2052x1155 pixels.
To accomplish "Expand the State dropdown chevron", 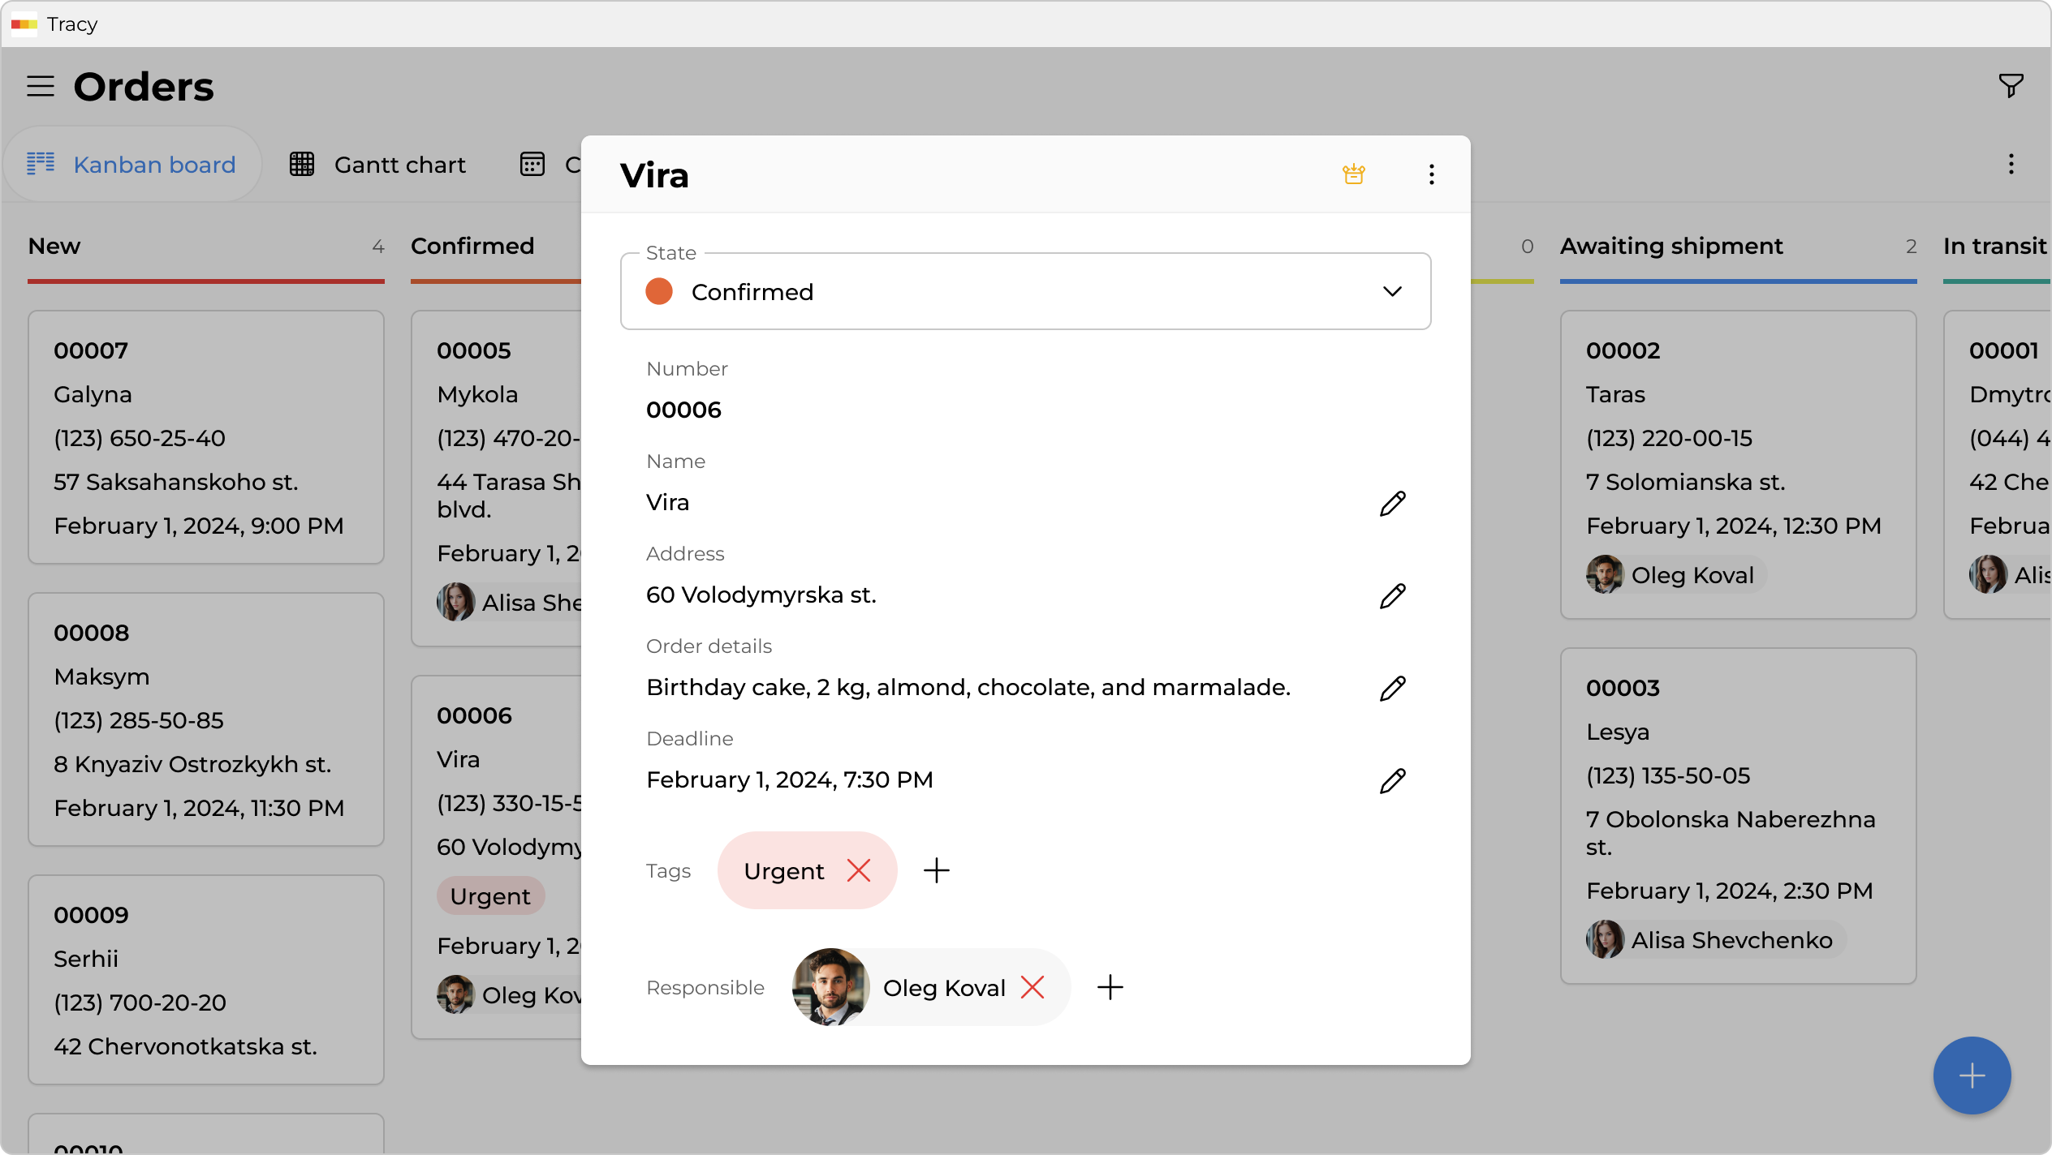I will pyautogui.click(x=1392, y=291).
